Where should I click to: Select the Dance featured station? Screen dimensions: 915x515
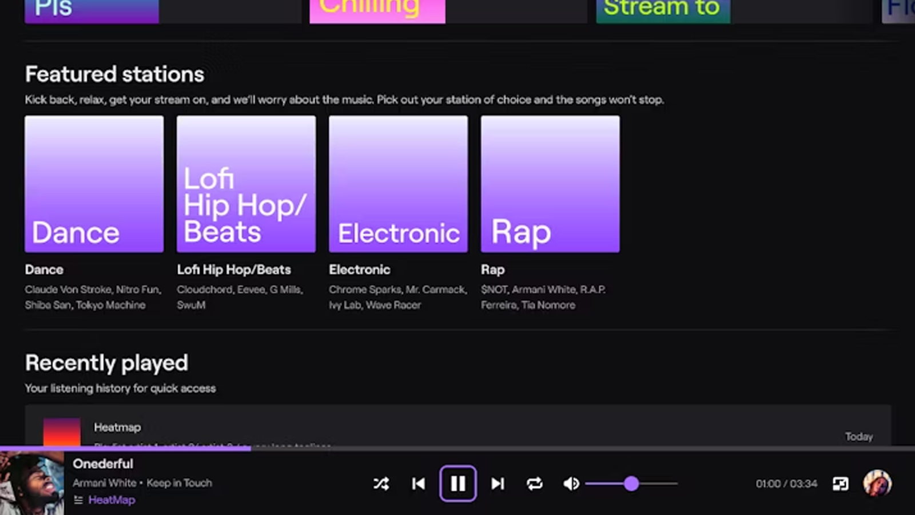[x=93, y=184]
